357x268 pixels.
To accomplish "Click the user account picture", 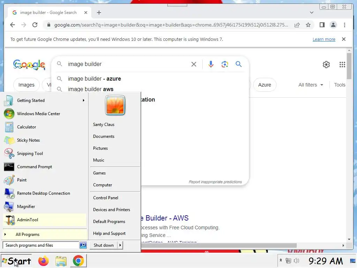I will click(x=115, y=105).
